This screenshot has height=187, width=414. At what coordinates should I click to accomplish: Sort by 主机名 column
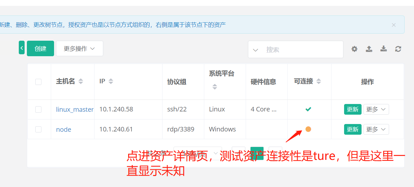pos(81,81)
